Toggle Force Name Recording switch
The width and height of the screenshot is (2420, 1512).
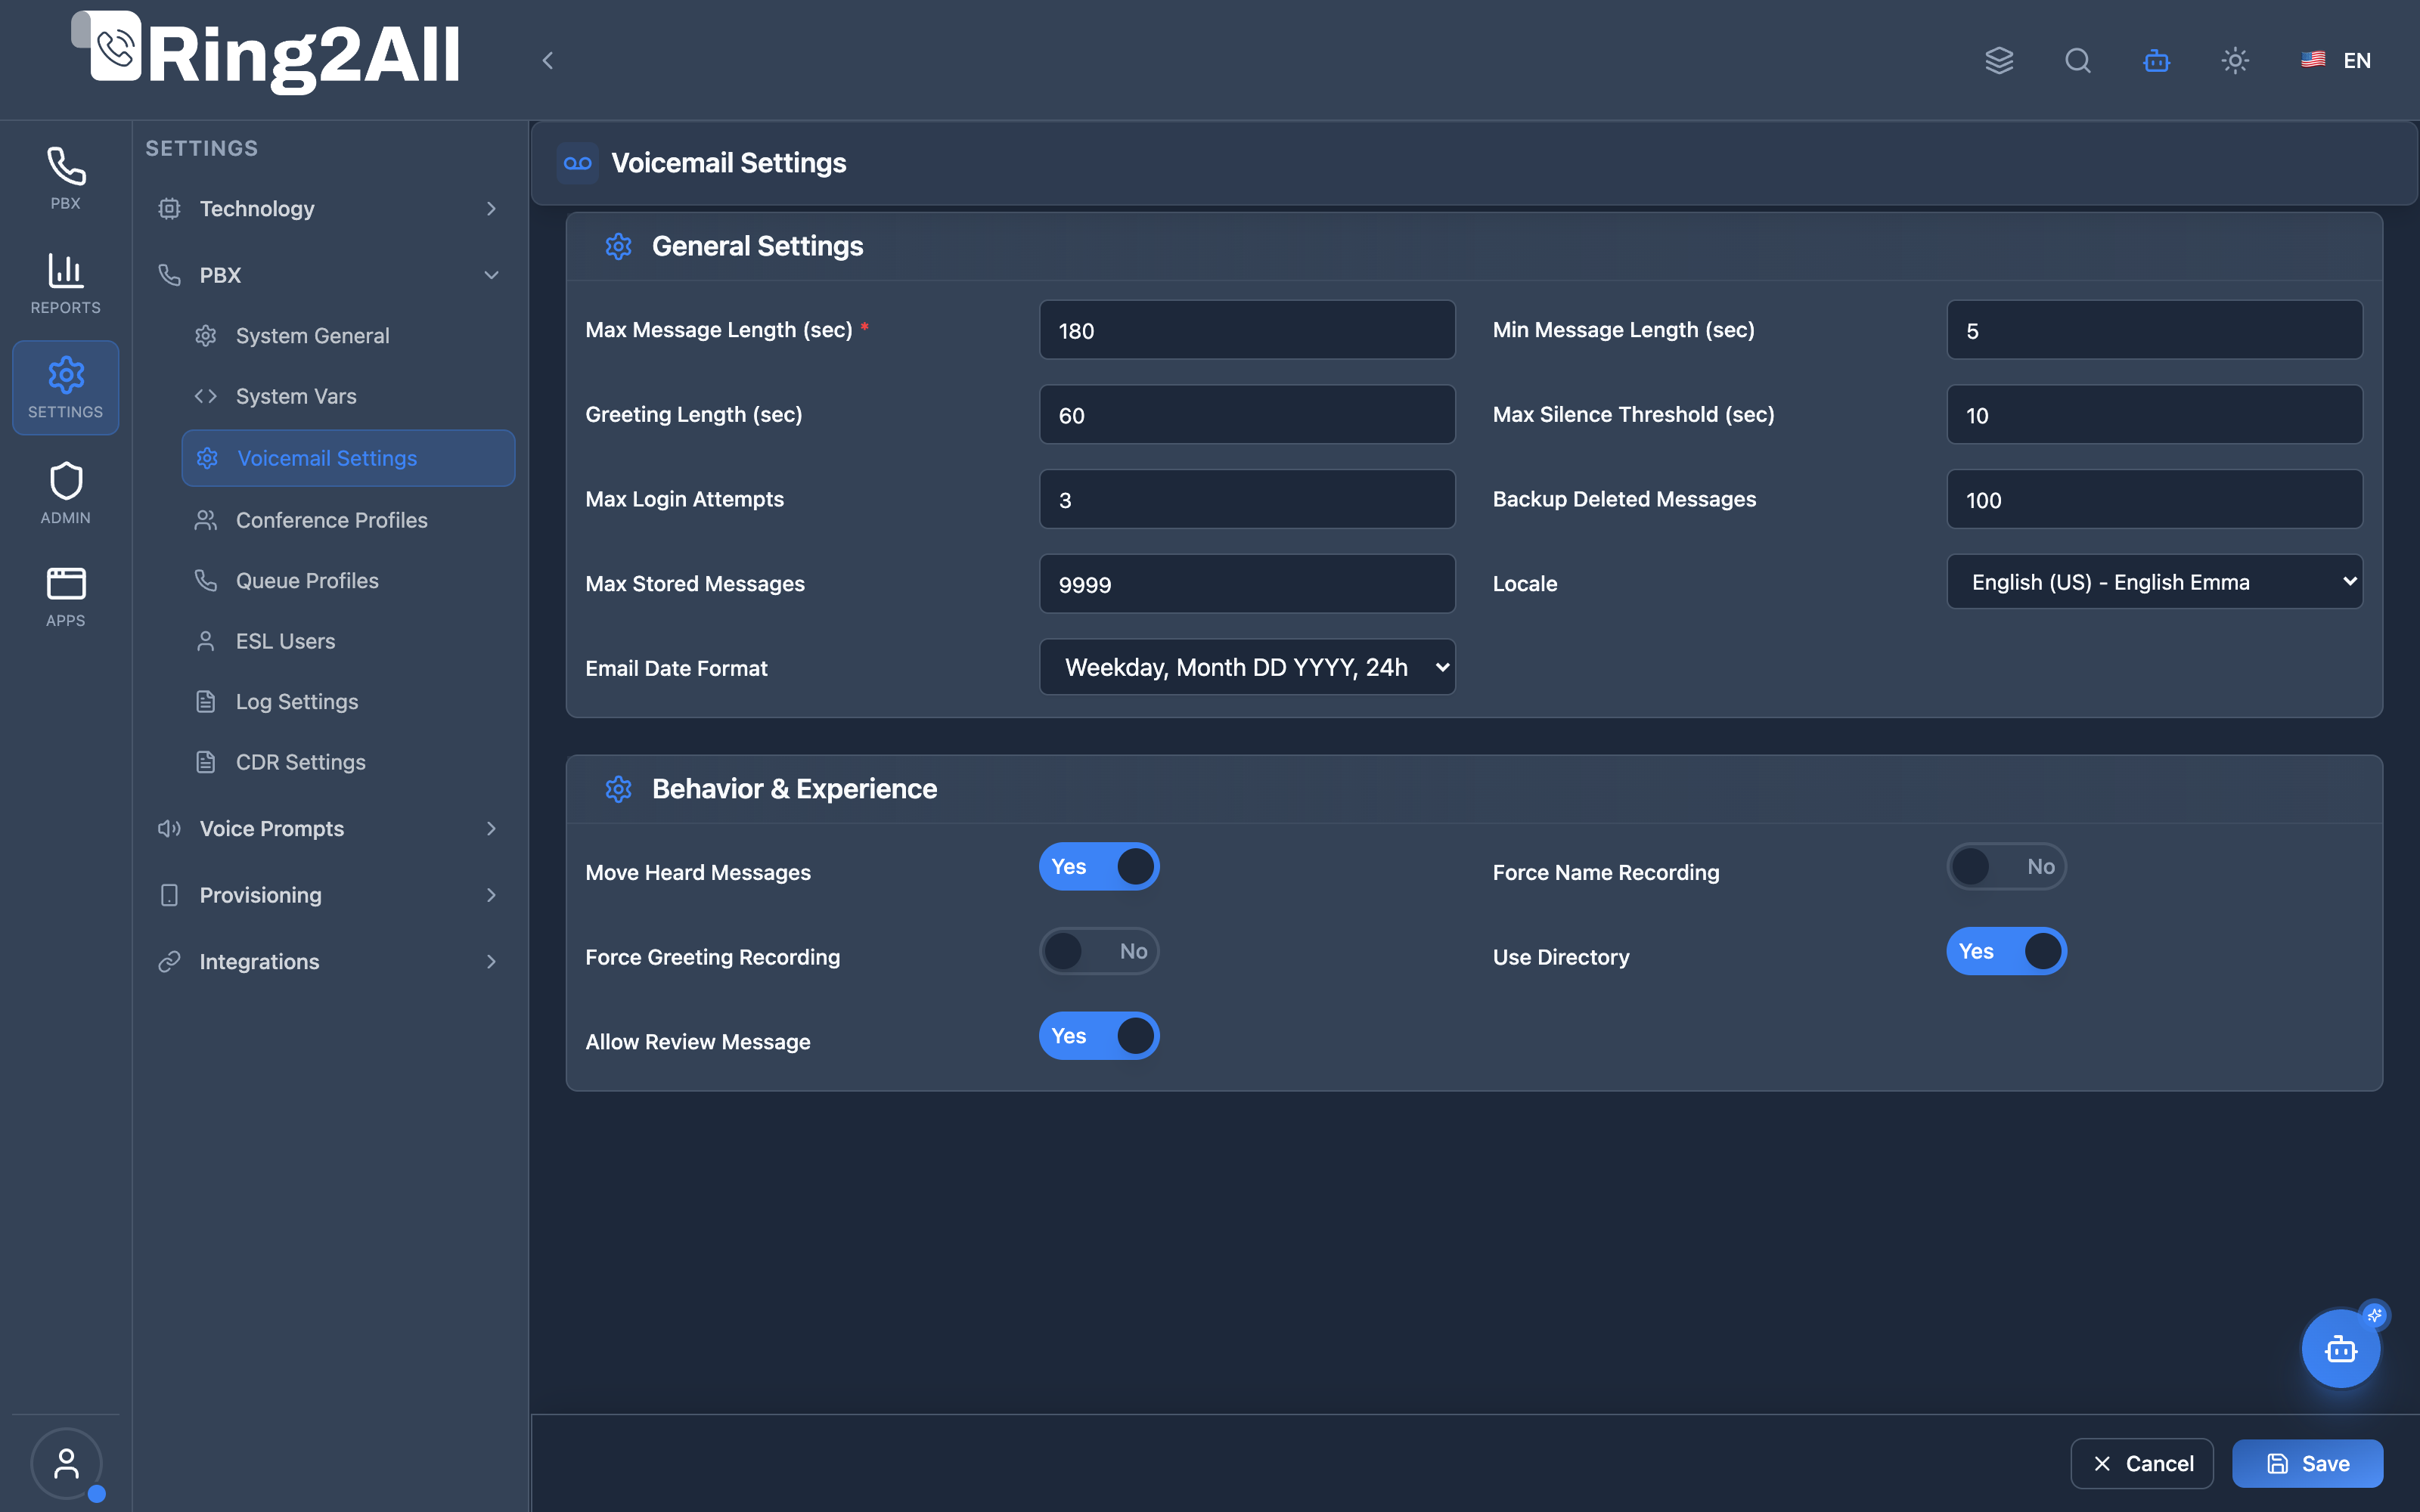click(x=2006, y=867)
